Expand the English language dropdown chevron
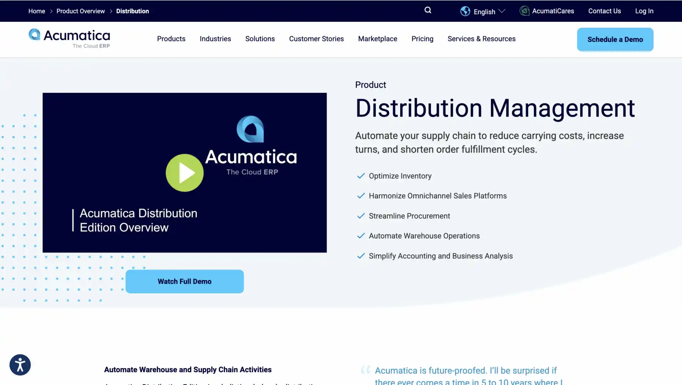Image resolution: width=682 pixels, height=385 pixels. point(502,11)
